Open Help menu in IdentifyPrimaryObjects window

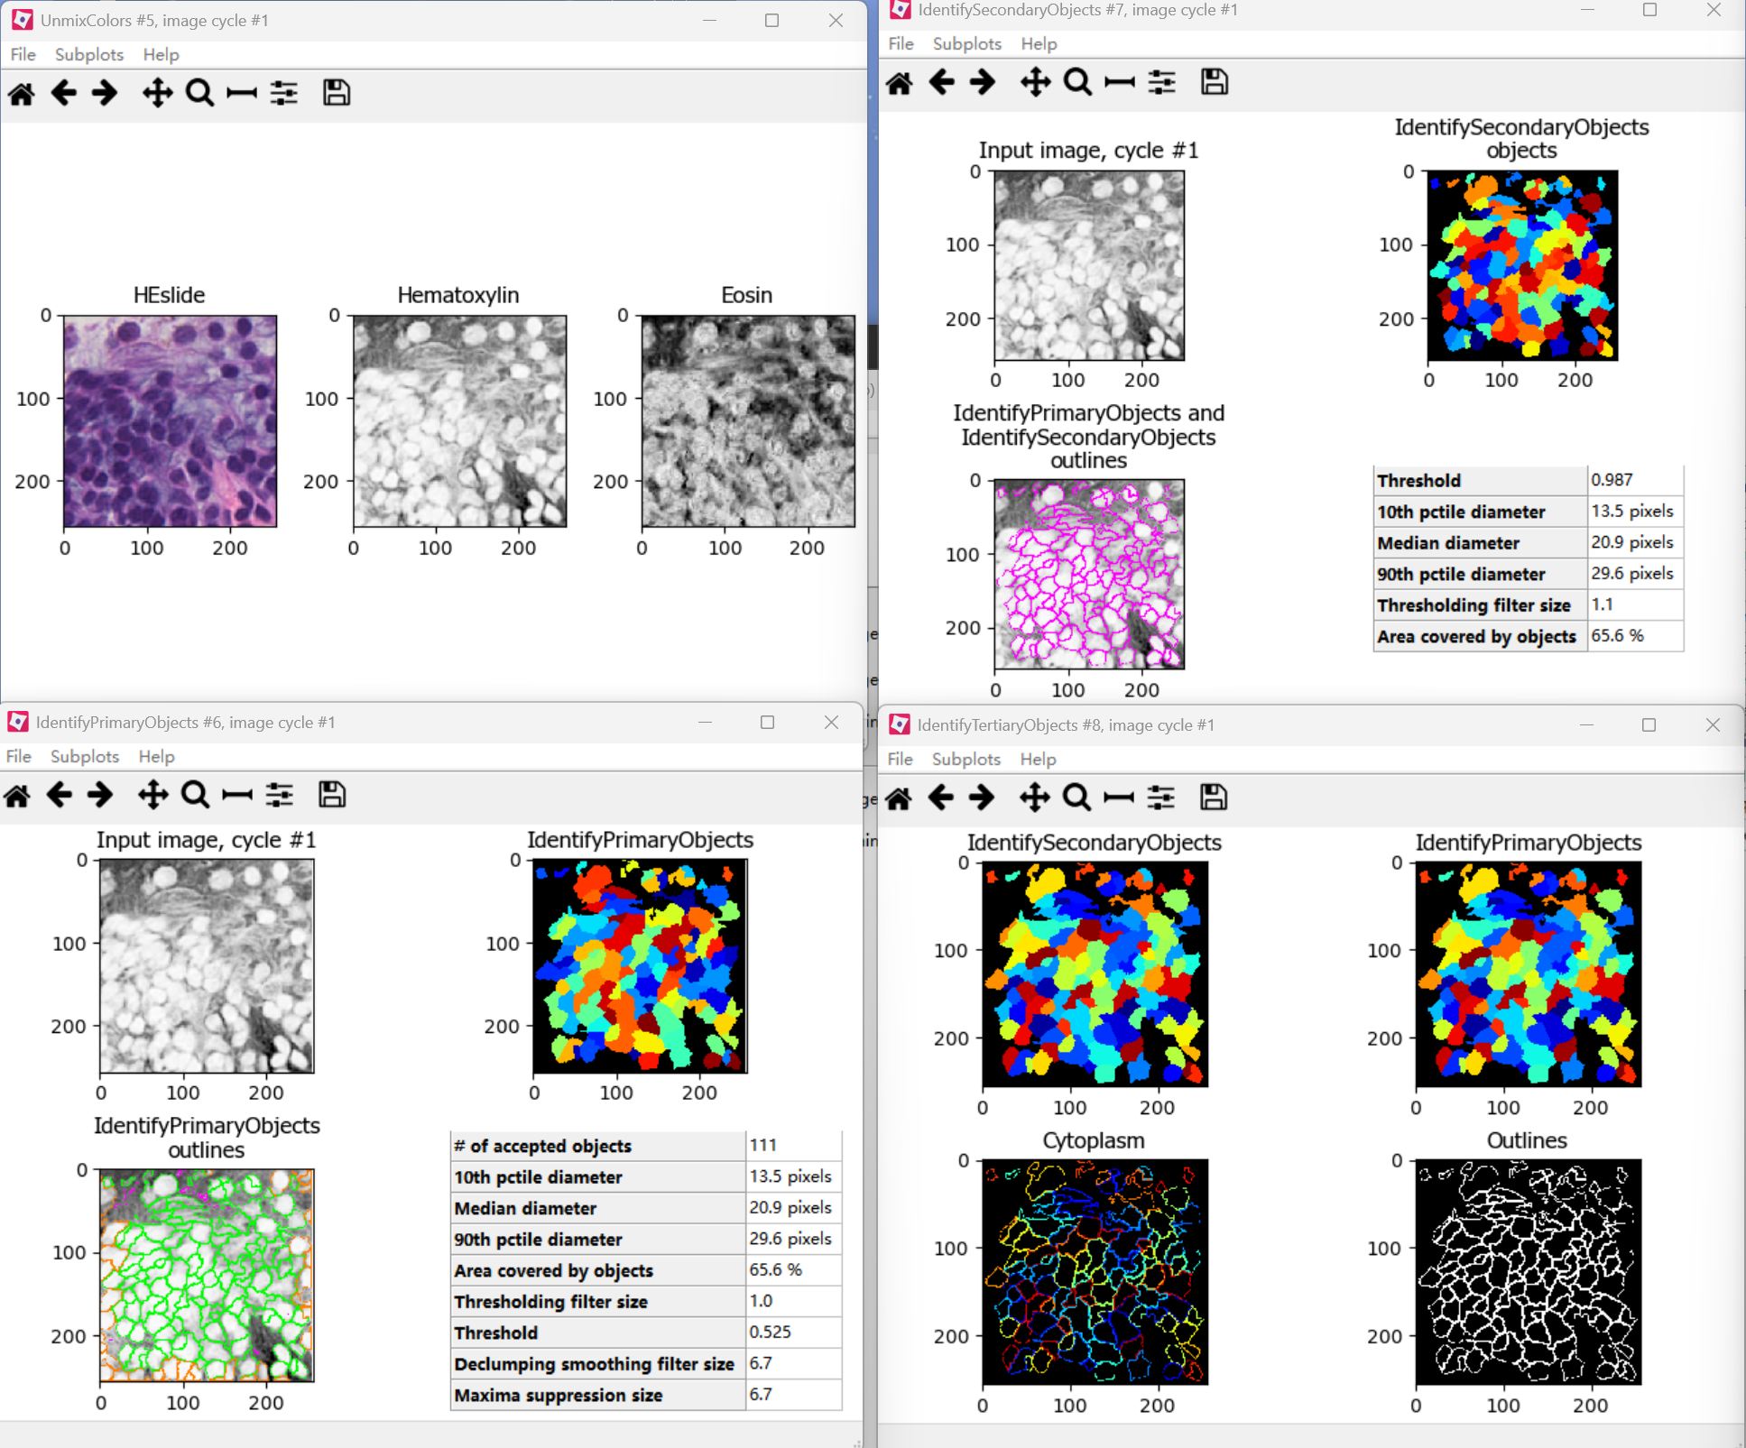[156, 756]
